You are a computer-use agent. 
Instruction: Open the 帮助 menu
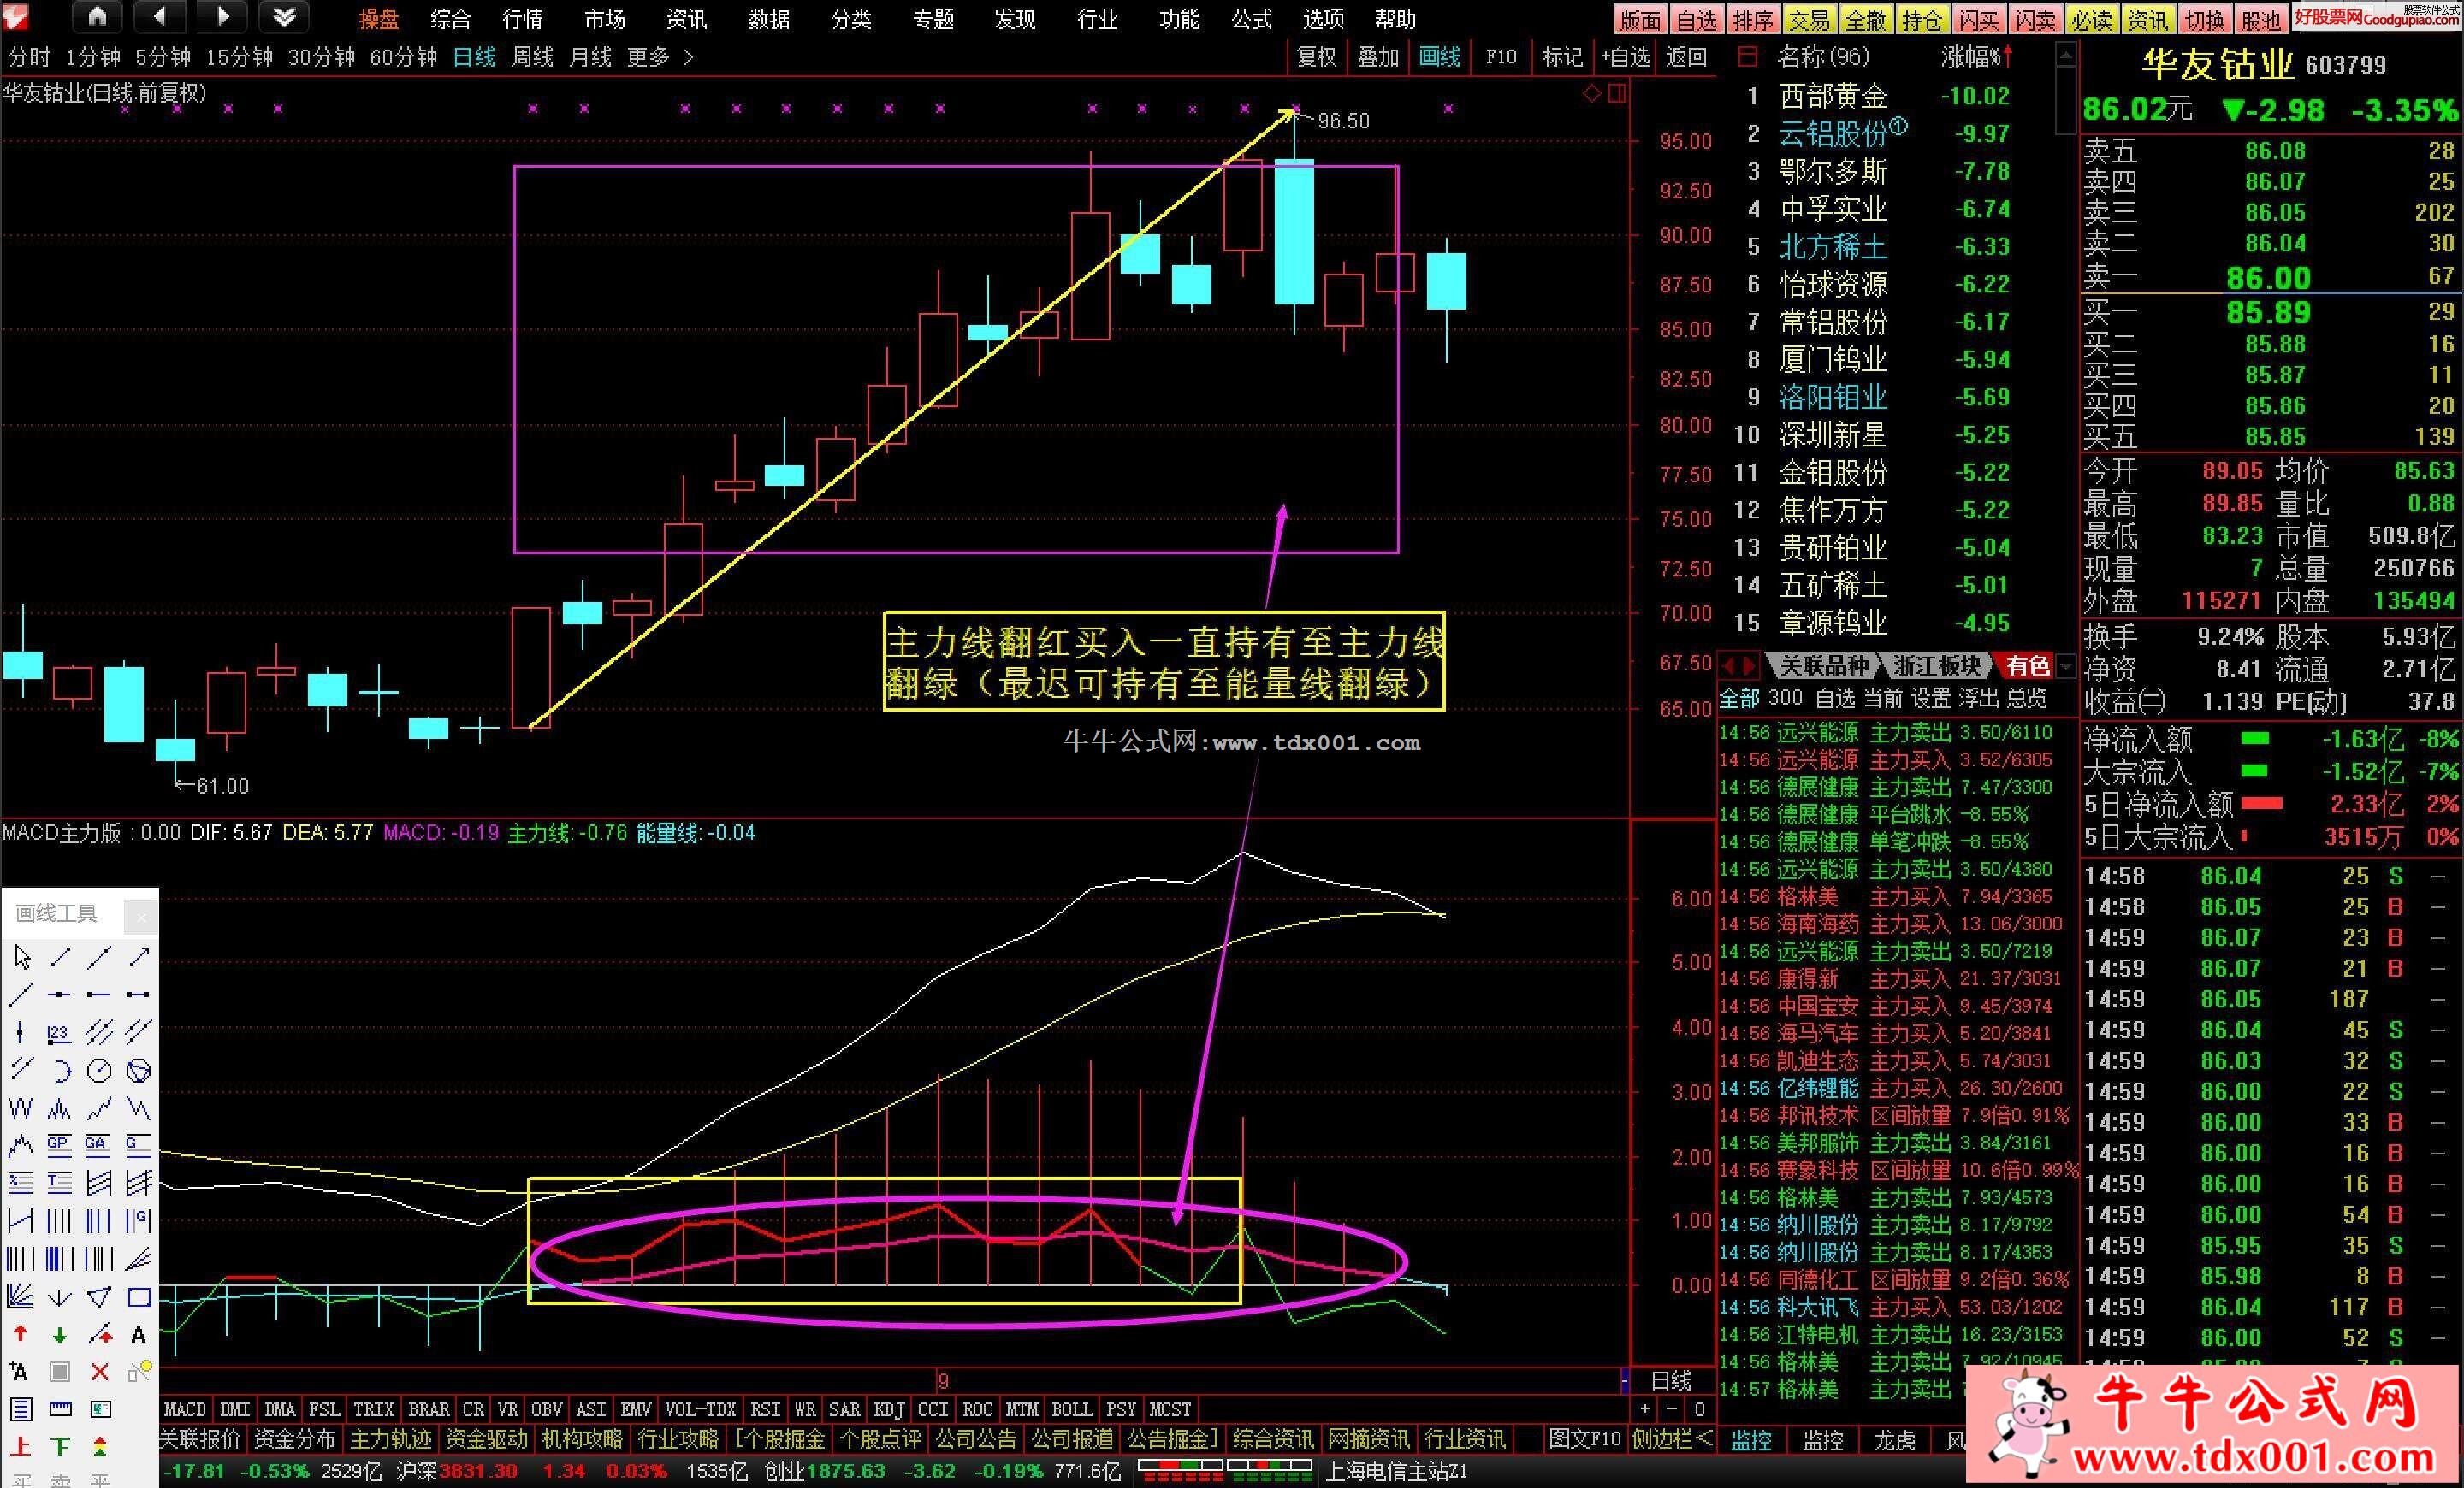click(1395, 18)
